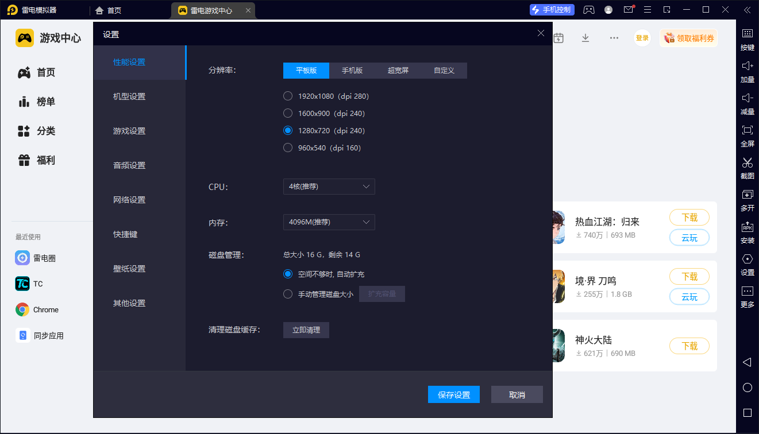Image resolution: width=759 pixels, height=434 pixels.
Task: Select resolution 1920x1080 (dpi 280)
Action: pyautogui.click(x=326, y=96)
